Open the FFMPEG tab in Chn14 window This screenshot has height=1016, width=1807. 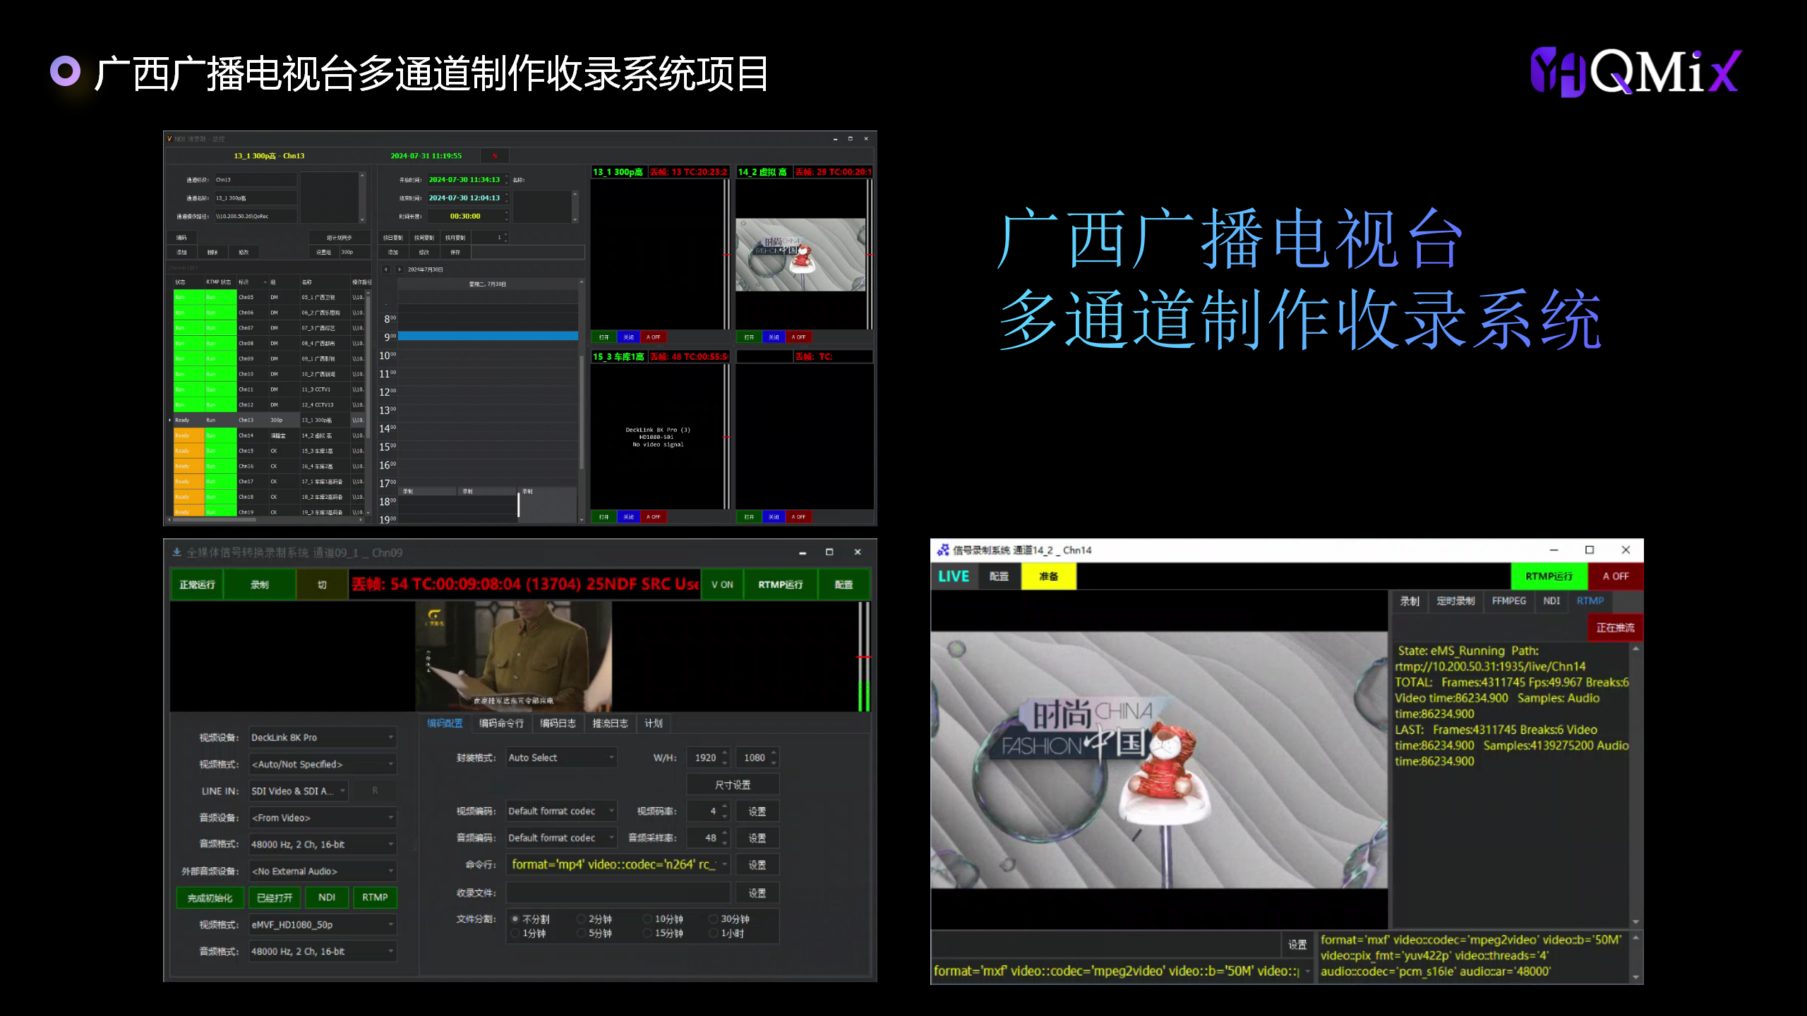pyautogui.click(x=1508, y=600)
